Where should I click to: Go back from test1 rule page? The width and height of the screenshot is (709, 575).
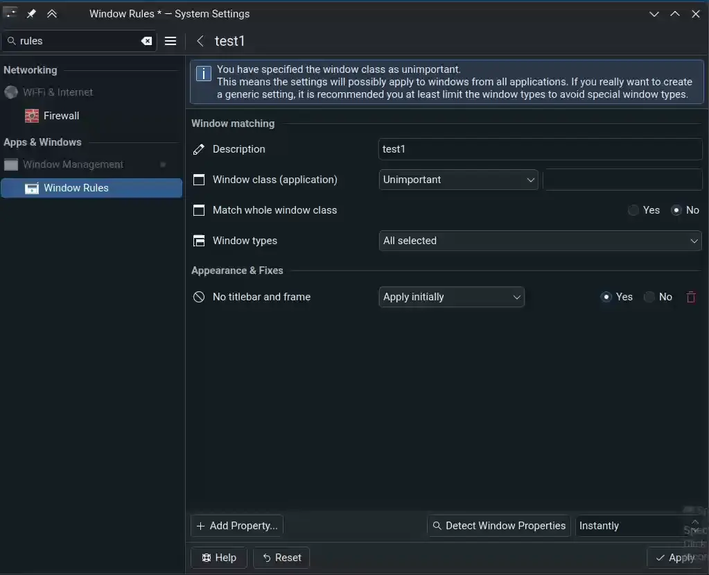pyautogui.click(x=200, y=41)
